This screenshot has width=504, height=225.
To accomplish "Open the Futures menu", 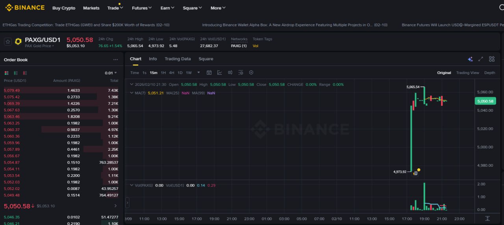I will click(142, 8).
